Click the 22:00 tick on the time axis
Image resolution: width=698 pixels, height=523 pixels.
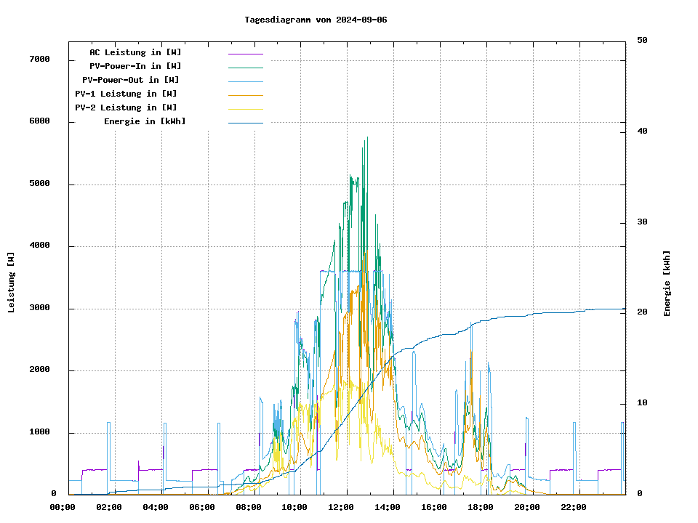(x=573, y=507)
